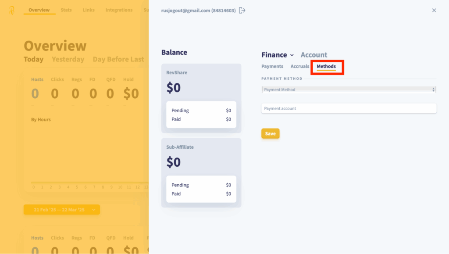The height and width of the screenshot is (254, 449).
Task: Switch to the Payments tab
Action: point(272,66)
